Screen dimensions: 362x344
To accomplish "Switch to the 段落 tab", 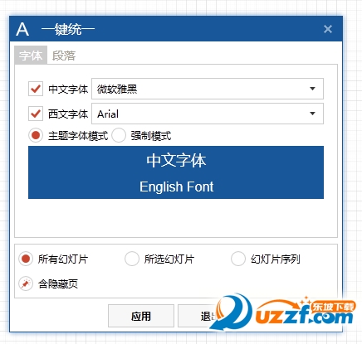I will click(64, 56).
